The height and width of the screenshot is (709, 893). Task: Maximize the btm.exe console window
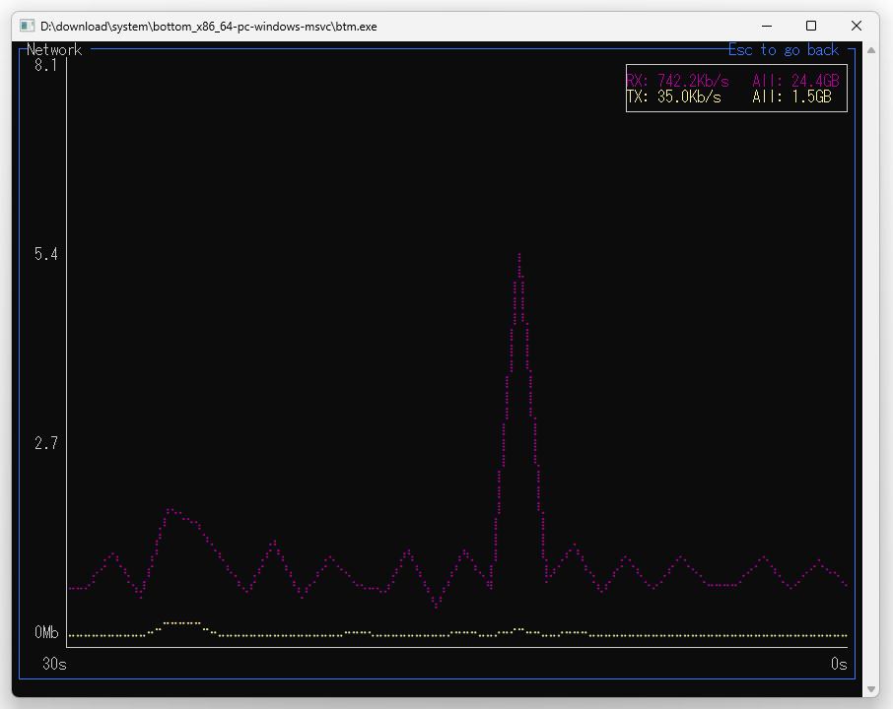(x=811, y=27)
